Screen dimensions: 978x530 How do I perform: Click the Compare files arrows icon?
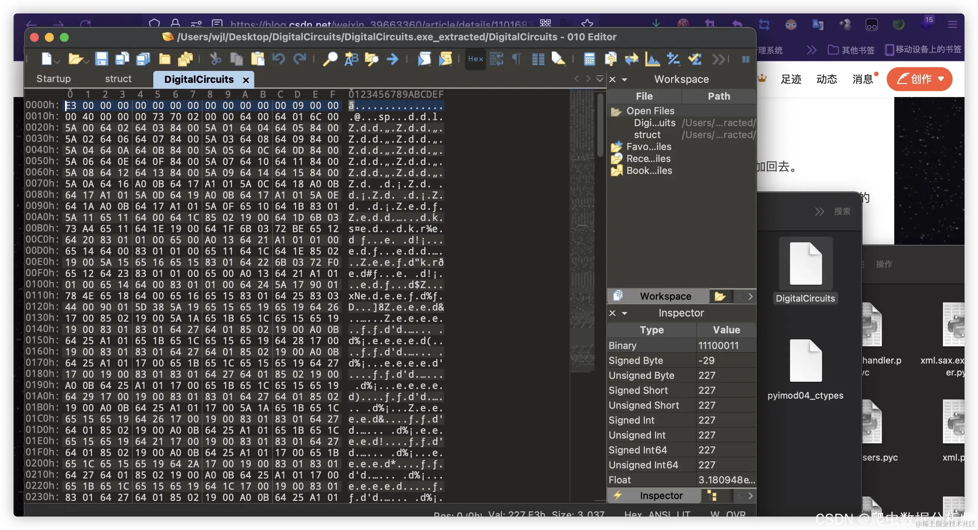631,59
